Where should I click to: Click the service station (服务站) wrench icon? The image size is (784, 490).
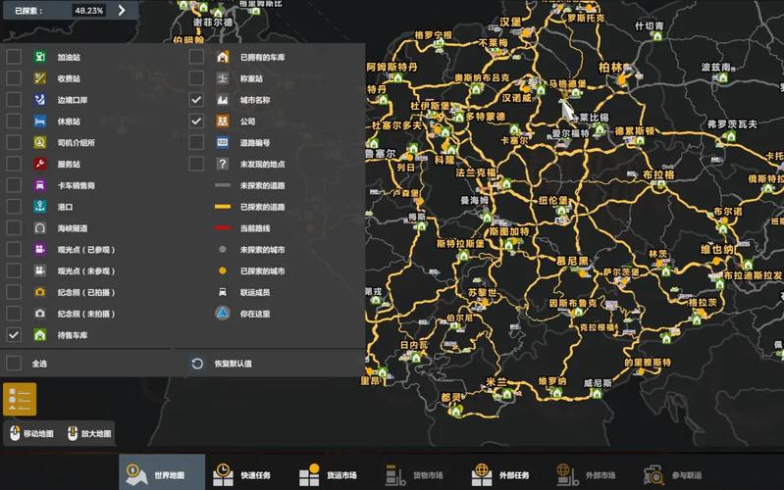coord(40,164)
